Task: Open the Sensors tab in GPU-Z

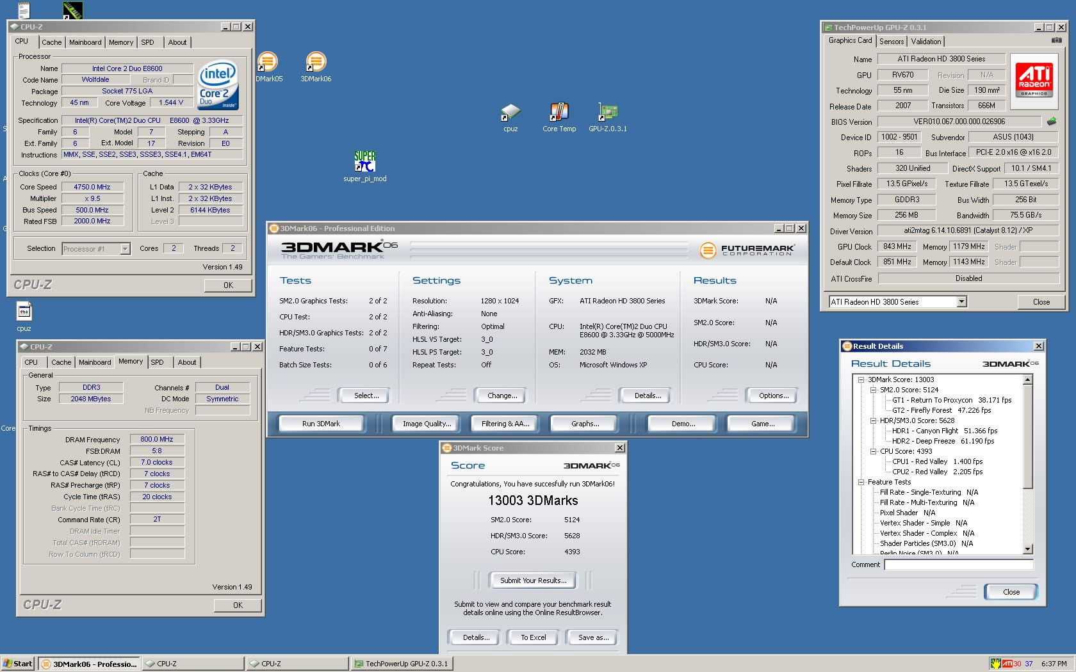Action: (x=892, y=42)
